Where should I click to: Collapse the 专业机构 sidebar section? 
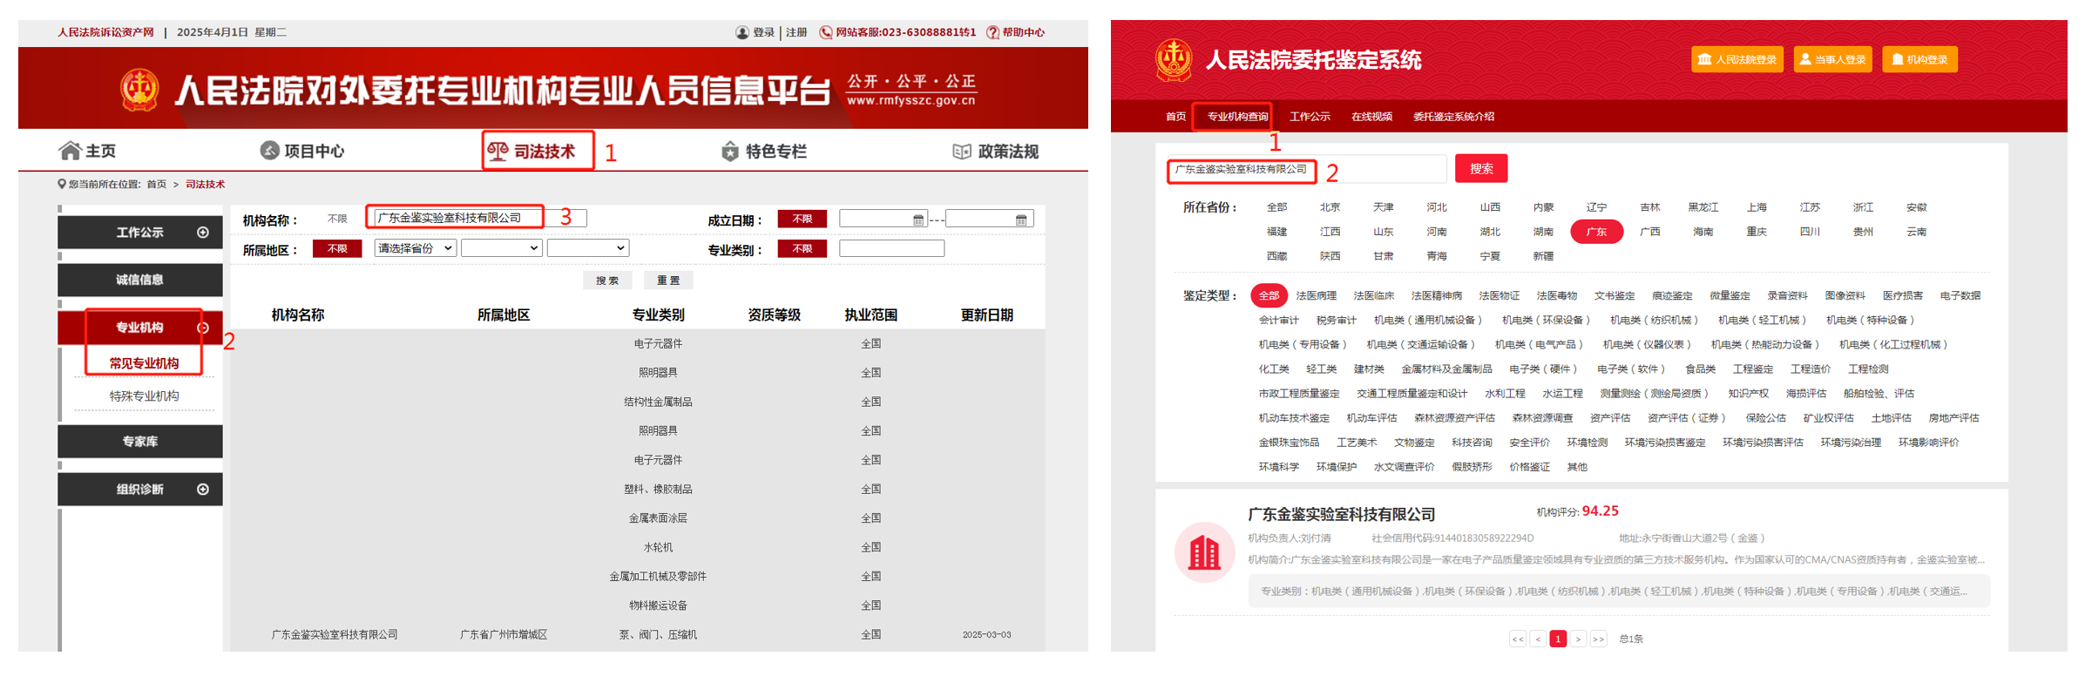coord(203,328)
